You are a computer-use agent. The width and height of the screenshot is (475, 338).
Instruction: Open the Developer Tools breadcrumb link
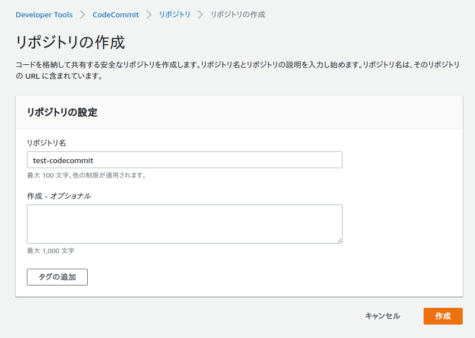click(44, 15)
